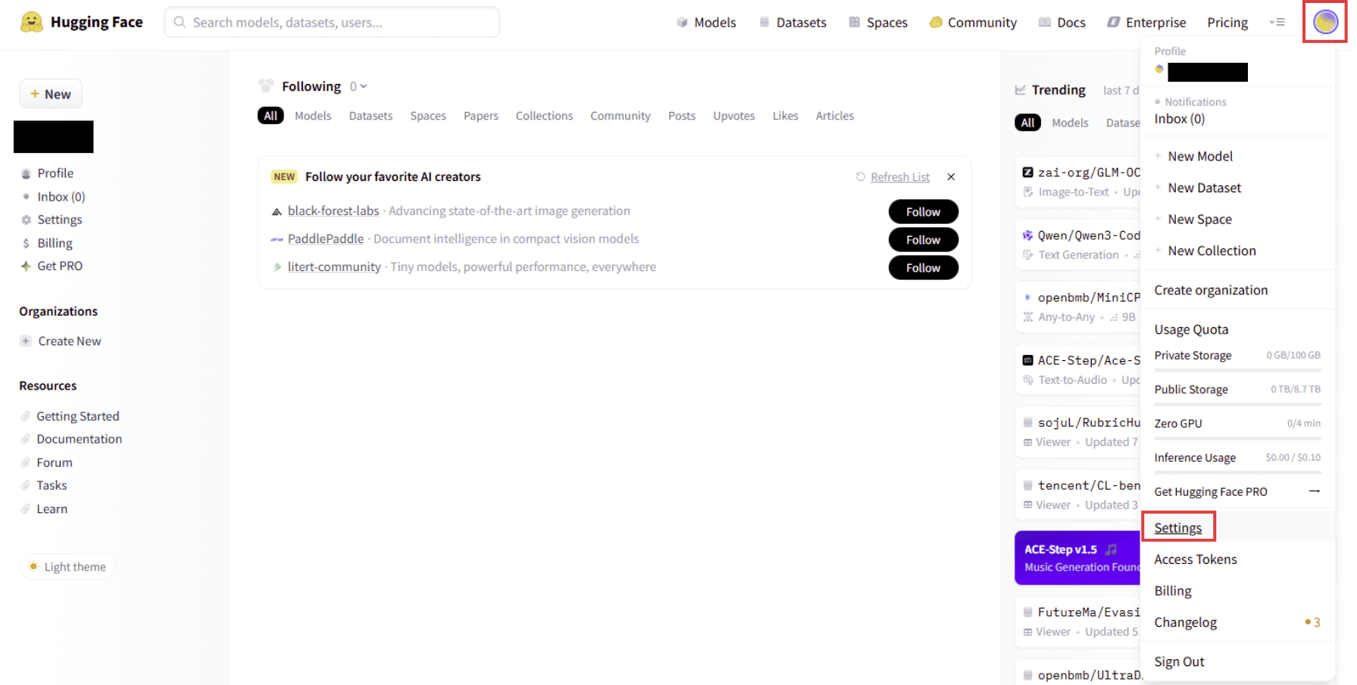Follow black-forest-labs
Image resolution: width=1357 pixels, height=685 pixels.
click(922, 212)
